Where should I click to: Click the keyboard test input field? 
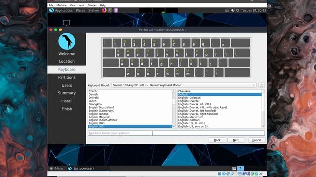[176, 133]
